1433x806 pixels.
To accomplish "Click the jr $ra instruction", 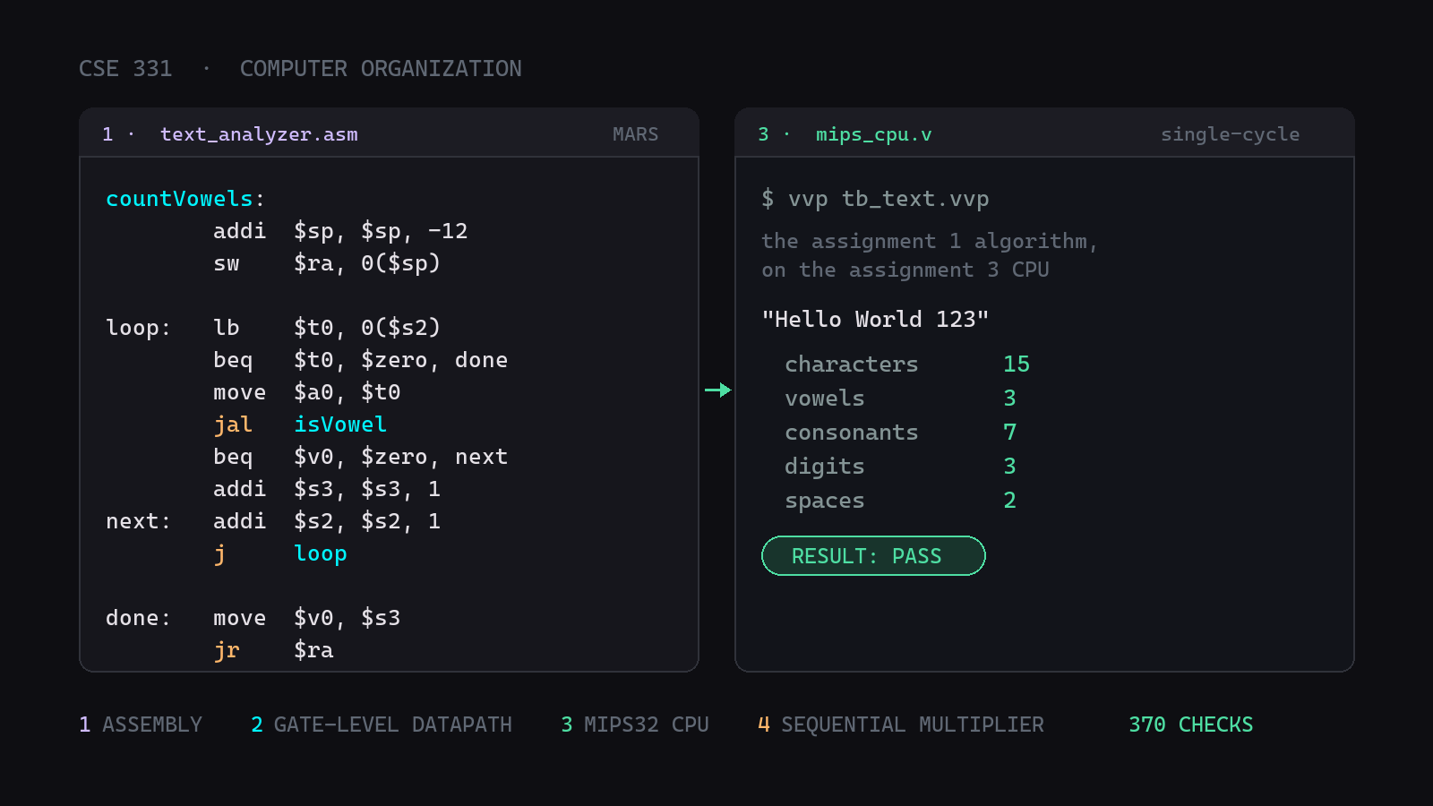I will (x=273, y=650).
